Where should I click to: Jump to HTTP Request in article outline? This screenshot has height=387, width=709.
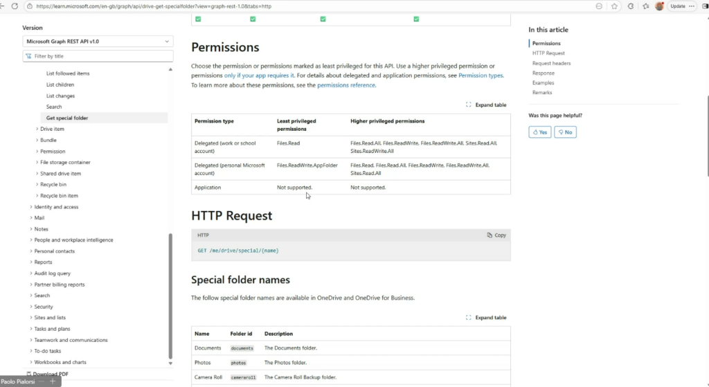click(548, 53)
